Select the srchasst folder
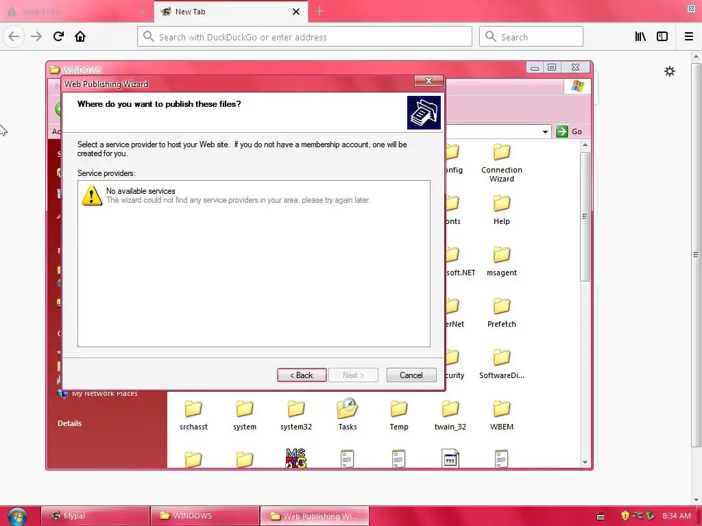The width and height of the screenshot is (702, 526). [x=193, y=416]
